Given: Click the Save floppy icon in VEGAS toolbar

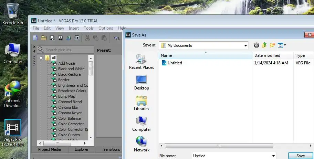Looking at the screenshot, I should click(52, 38).
